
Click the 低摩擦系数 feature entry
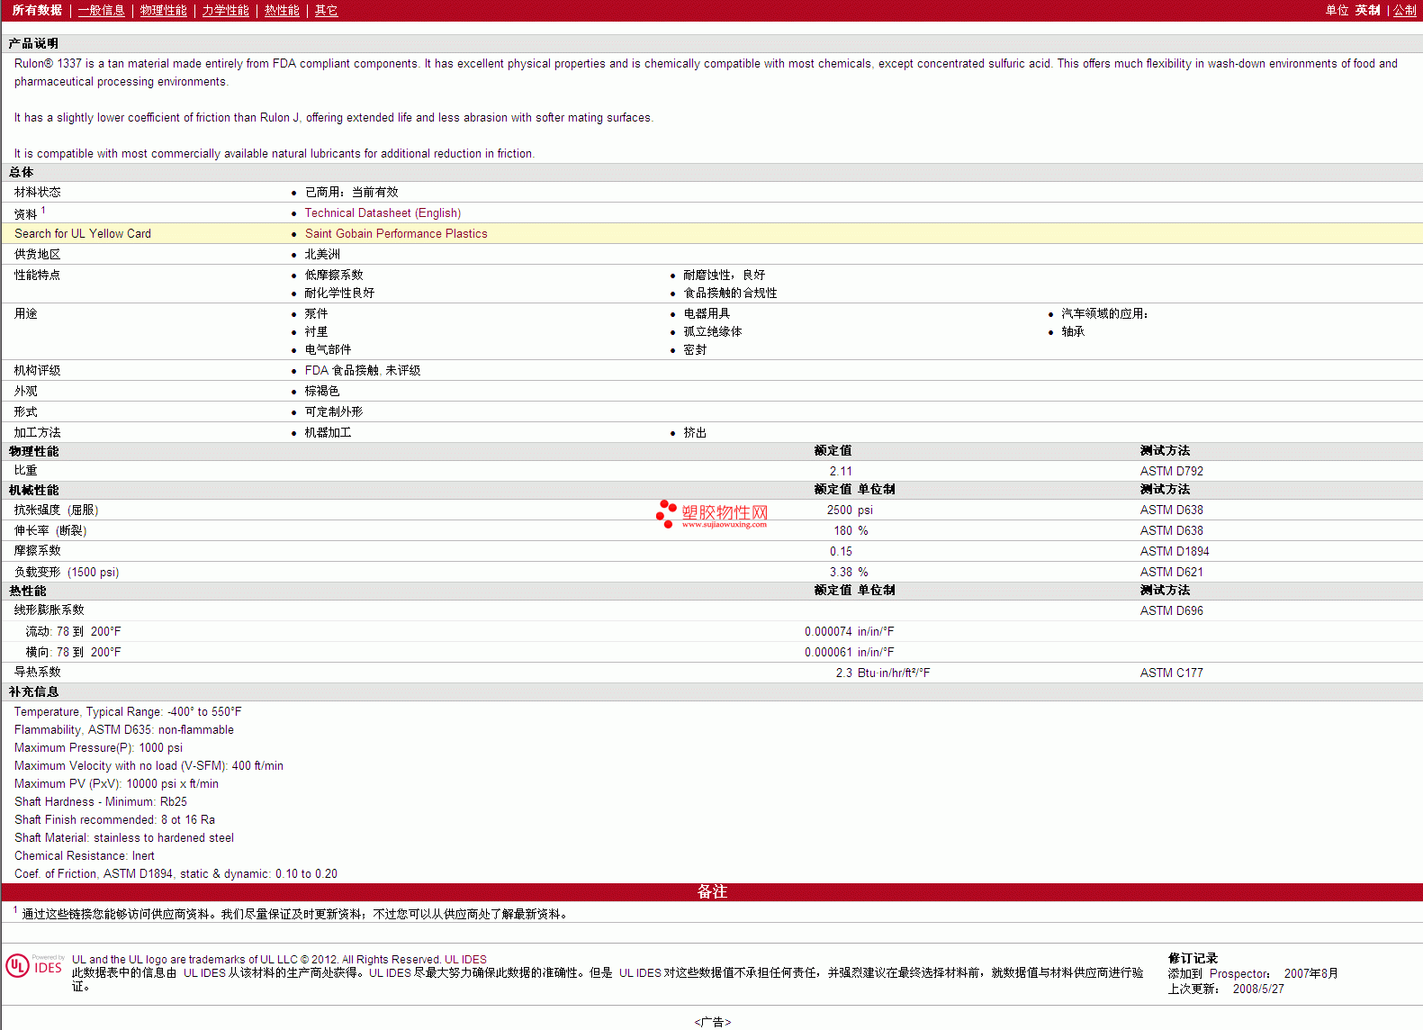(x=334, y=276)
